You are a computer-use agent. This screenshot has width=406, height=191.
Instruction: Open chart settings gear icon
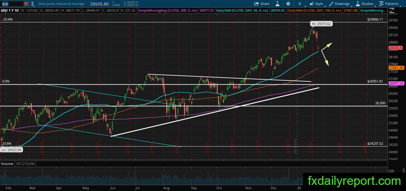(288, 4)
